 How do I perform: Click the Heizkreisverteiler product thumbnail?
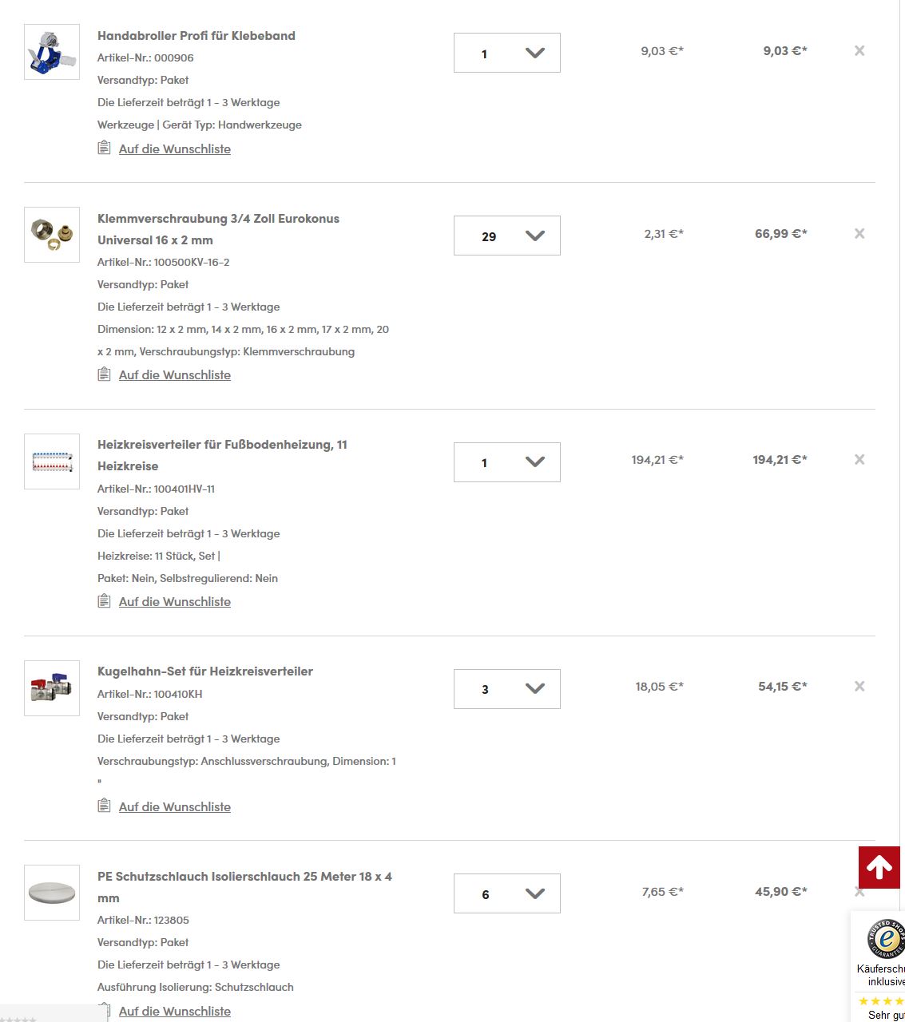pyautogui.click(x=52, y=461)
